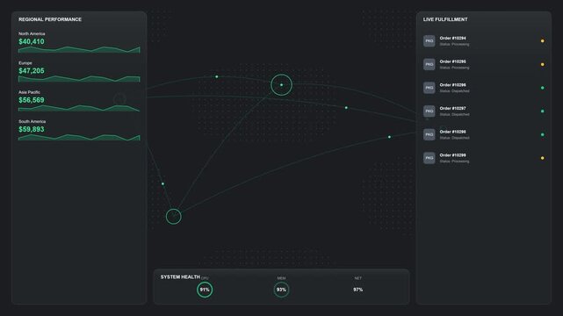Select the Asia Pacific region label
The height and width of the screenshot is (316, 563).
[x=30, y=92]
